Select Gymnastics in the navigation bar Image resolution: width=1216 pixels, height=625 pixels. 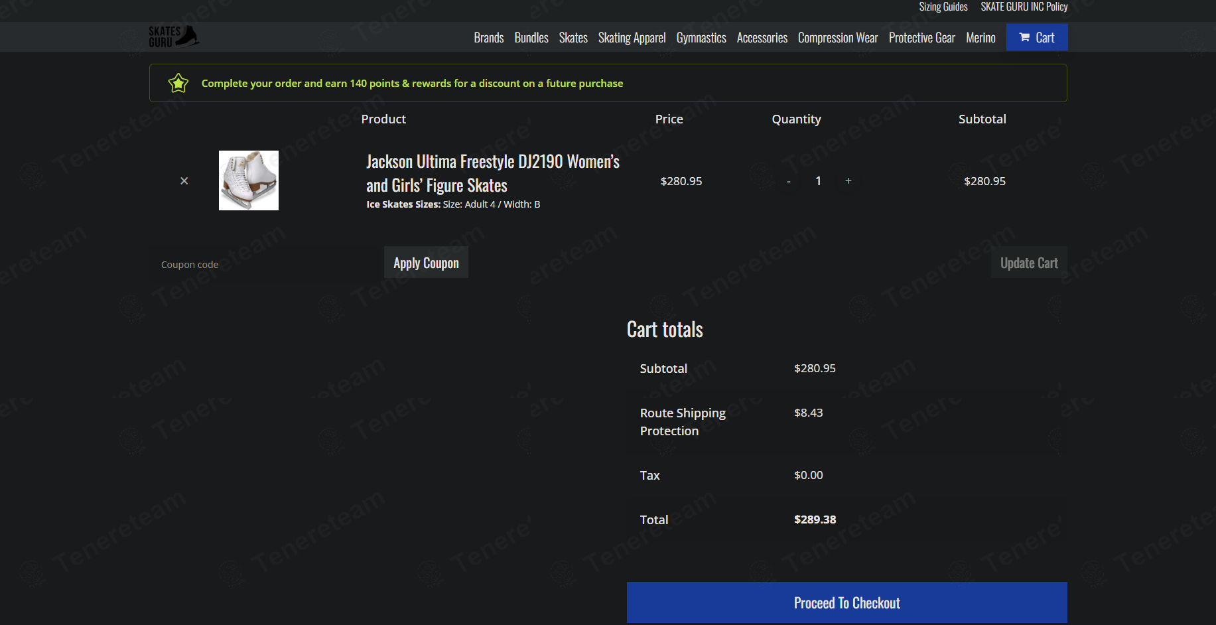point(701,38)
